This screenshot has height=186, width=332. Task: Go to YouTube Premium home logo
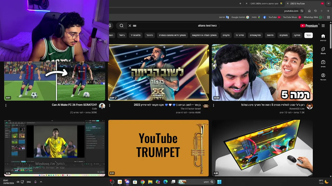tap(309, 26)
